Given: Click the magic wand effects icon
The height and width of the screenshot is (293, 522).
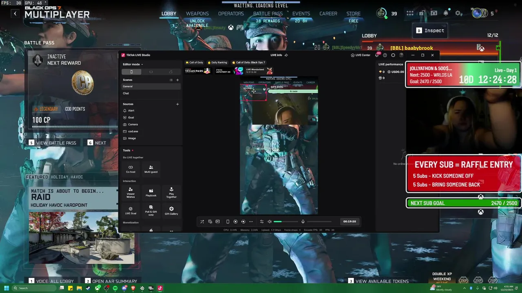Looking at the screenshot, I should (x=202, y=222).
